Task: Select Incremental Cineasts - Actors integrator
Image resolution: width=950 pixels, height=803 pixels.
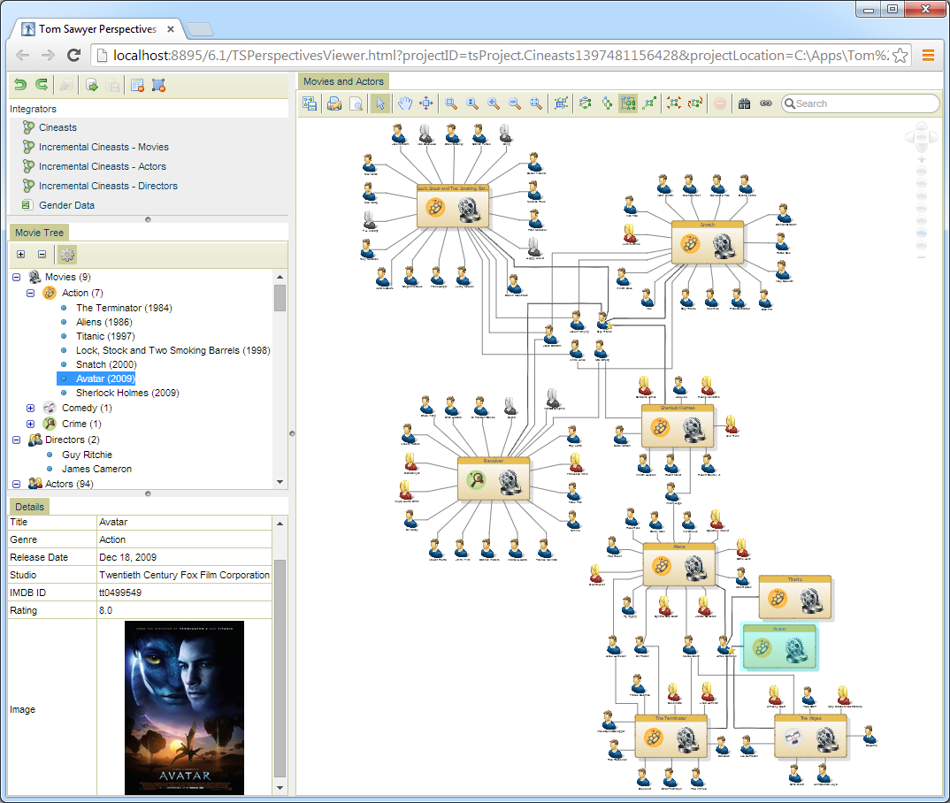Action: tap(103, 166)
